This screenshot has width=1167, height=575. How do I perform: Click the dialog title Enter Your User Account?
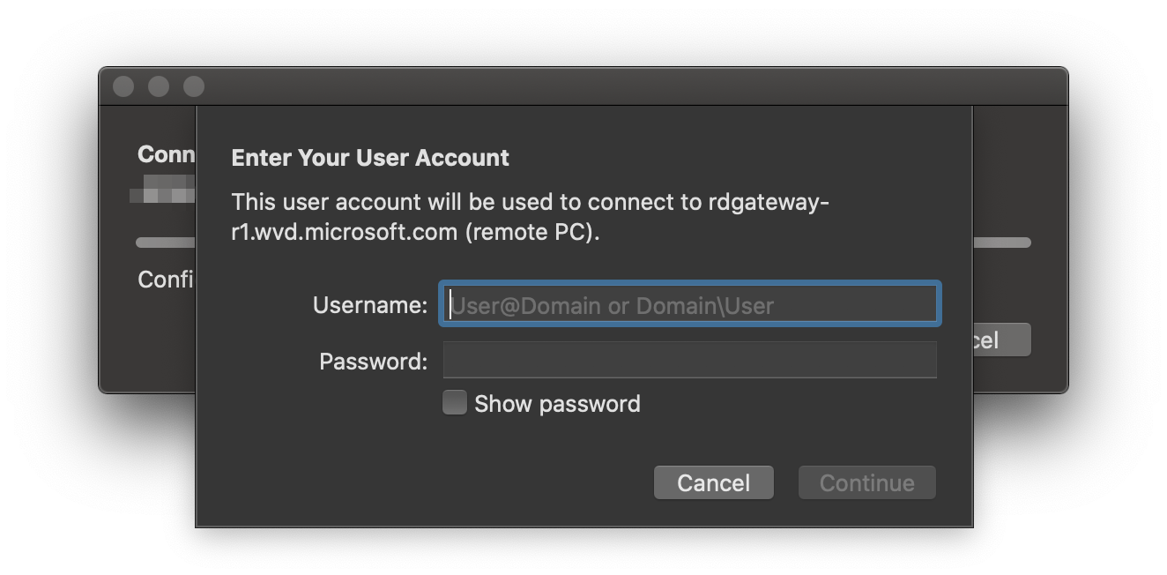click(x=370, y=157)
